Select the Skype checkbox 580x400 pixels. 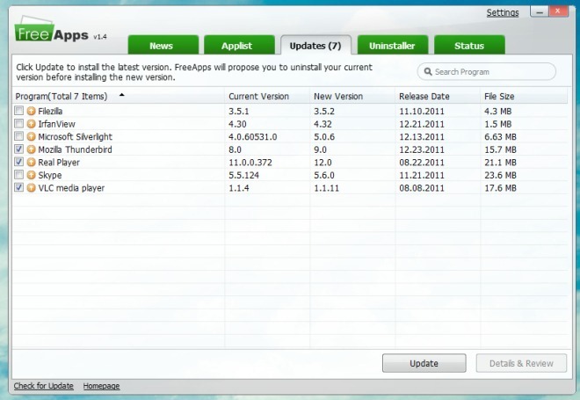click(x=18, y=174)
